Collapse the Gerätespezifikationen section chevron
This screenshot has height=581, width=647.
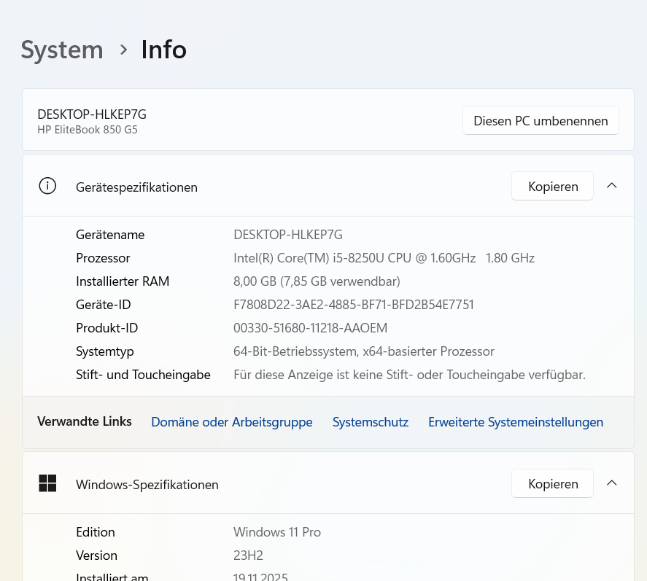point(612,186)
